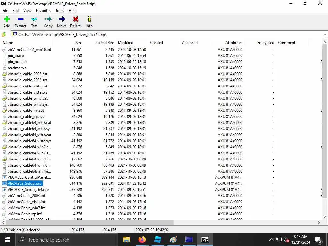Open the Edit menu
The width and height of the screenshot is (328, 246).
tap(16, 11)
